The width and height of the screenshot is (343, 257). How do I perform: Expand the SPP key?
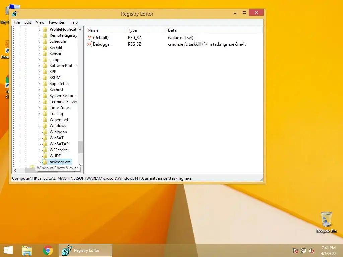click(x=39, y=72)
